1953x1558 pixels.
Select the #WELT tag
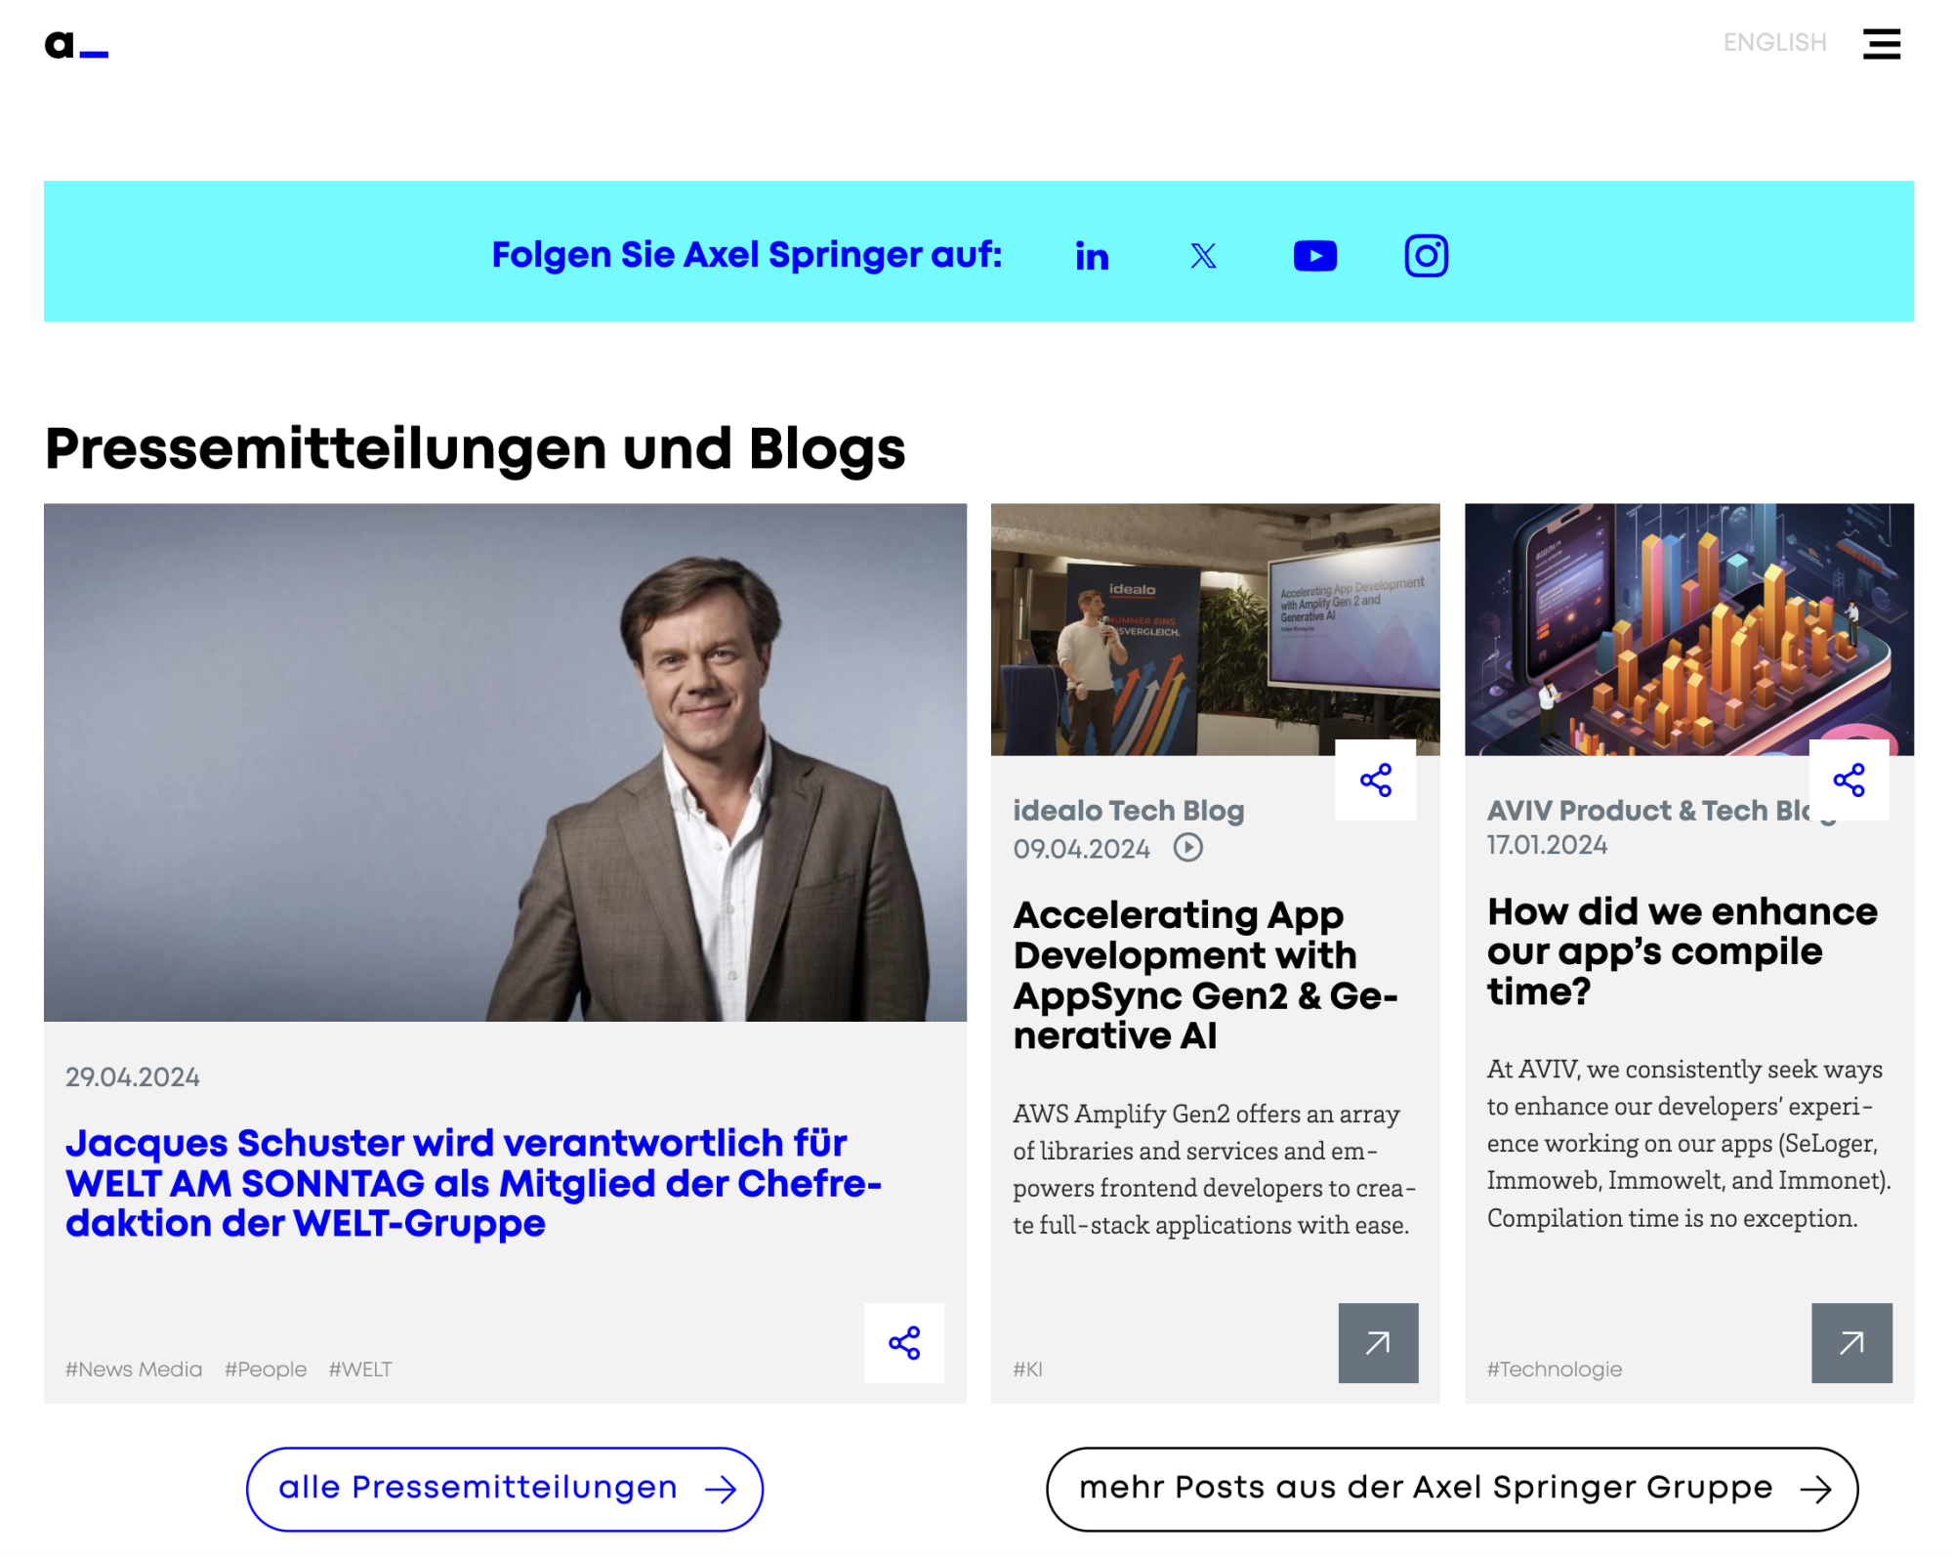pos(360,1369)
